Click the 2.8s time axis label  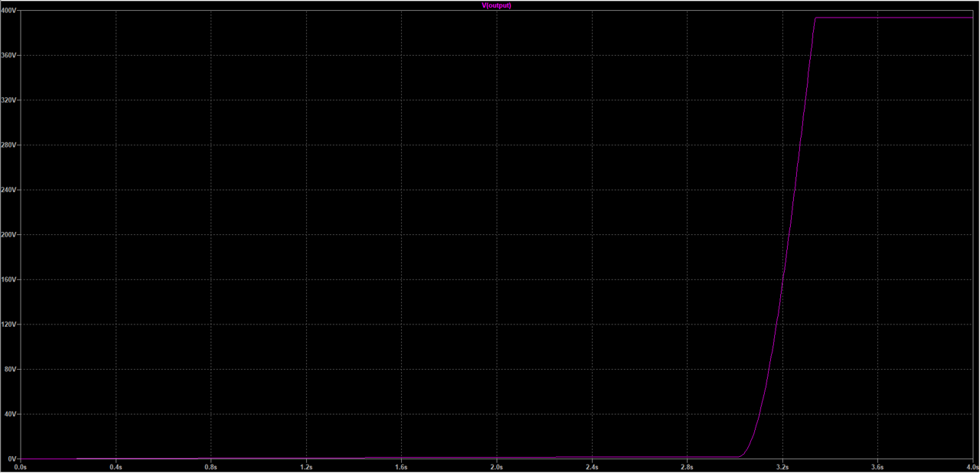(687, 467)
